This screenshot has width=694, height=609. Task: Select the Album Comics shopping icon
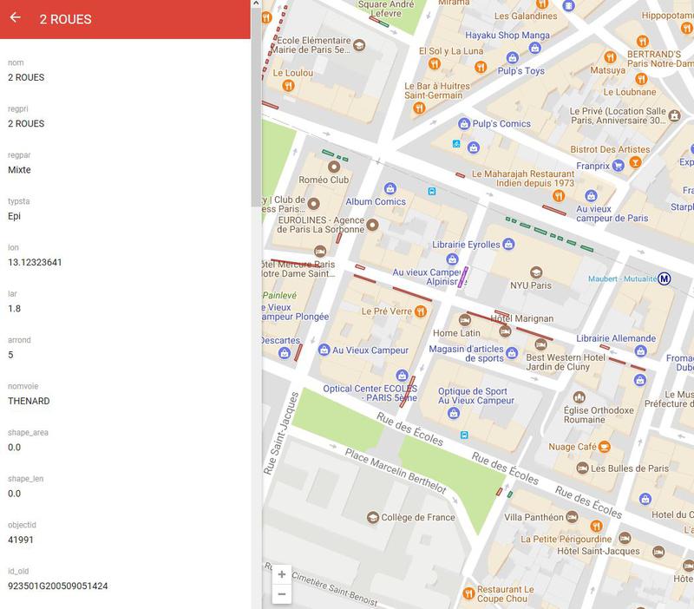pos(390,188)
